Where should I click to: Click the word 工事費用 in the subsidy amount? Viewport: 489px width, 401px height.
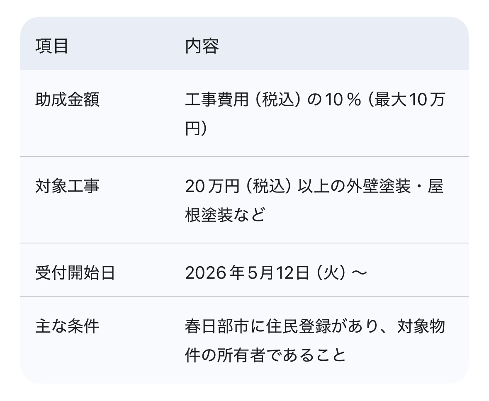click(217, 100)
